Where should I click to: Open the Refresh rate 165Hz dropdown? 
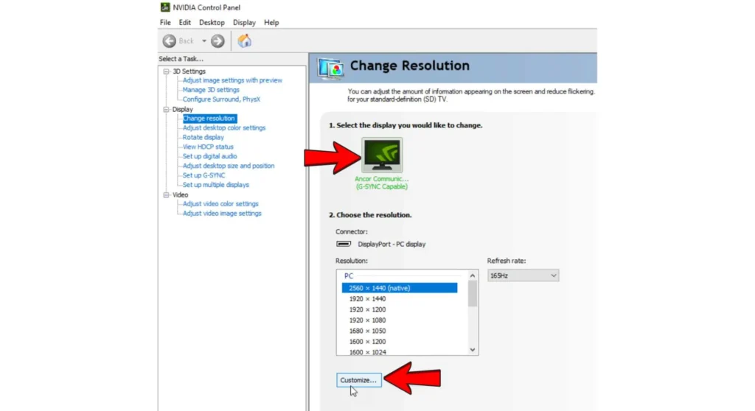523,275
